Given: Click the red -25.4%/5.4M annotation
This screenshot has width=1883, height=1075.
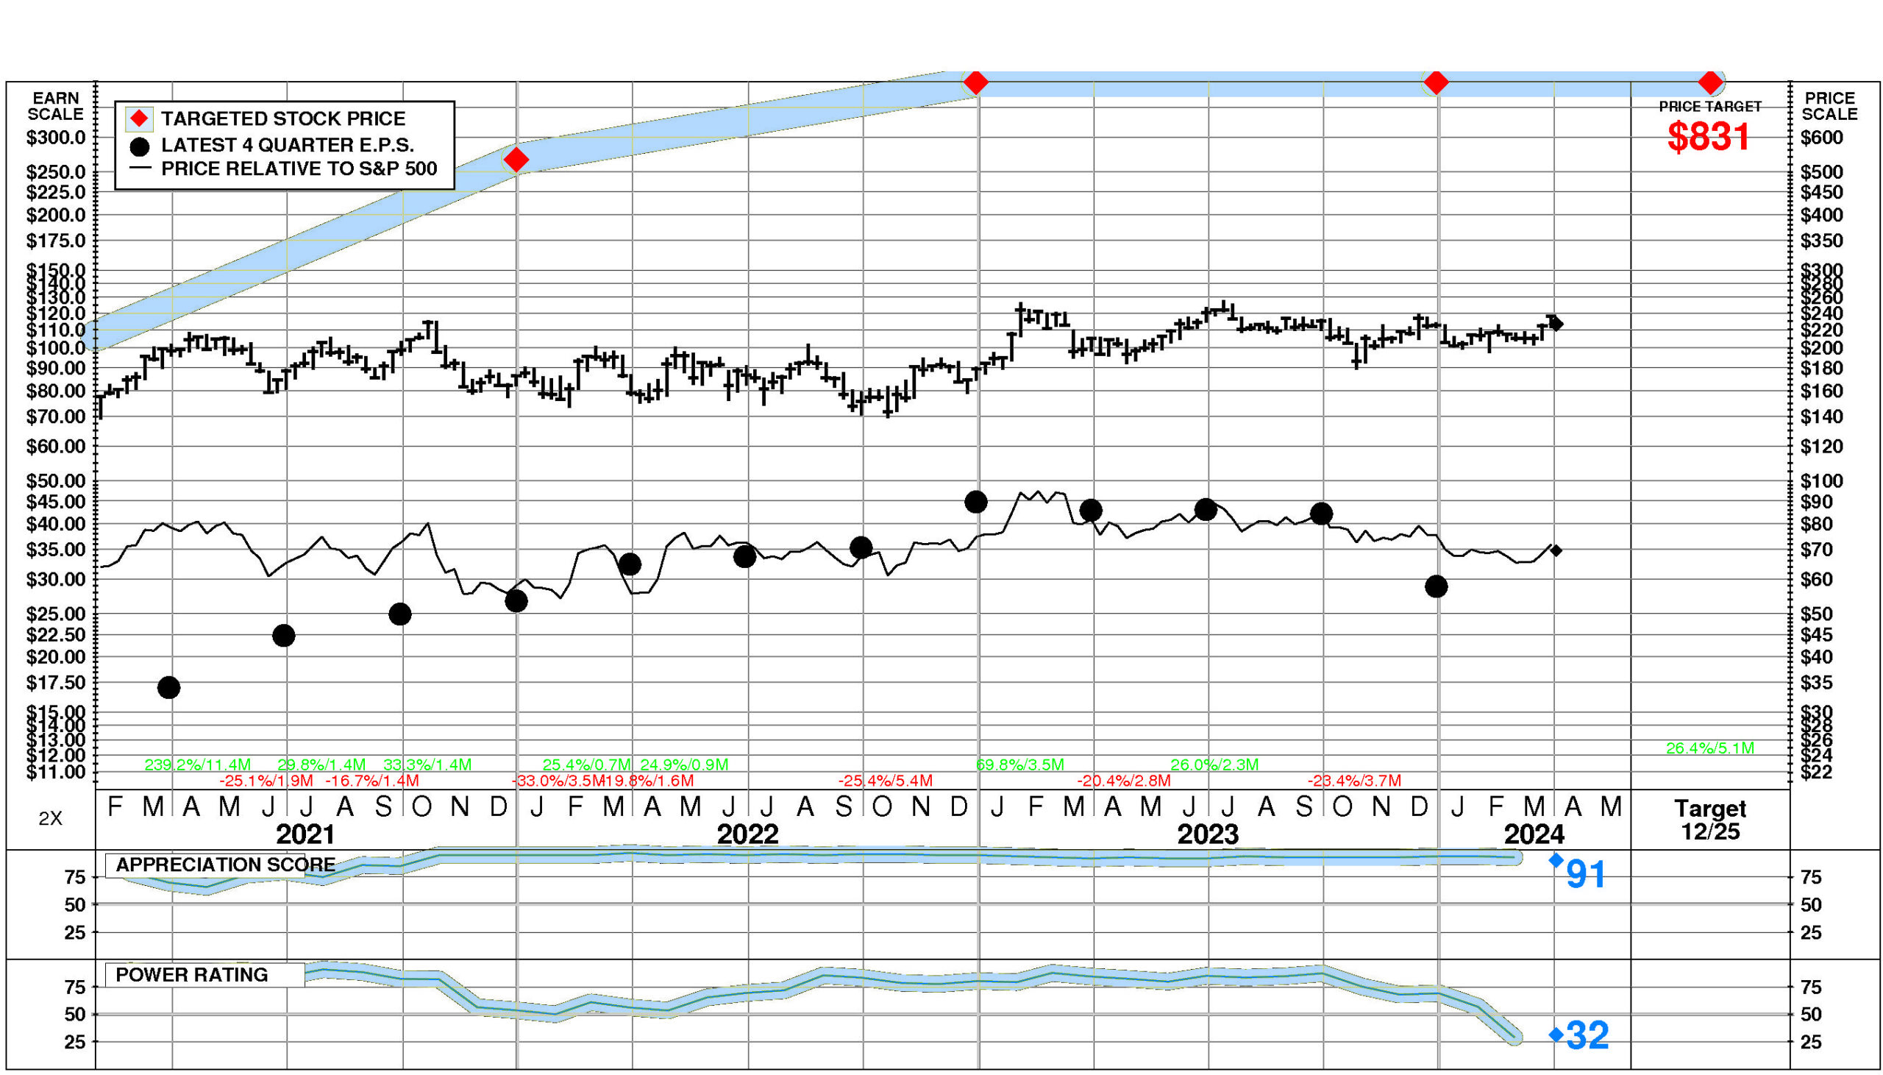Looking at the screenshot, I should pos(885,781).
